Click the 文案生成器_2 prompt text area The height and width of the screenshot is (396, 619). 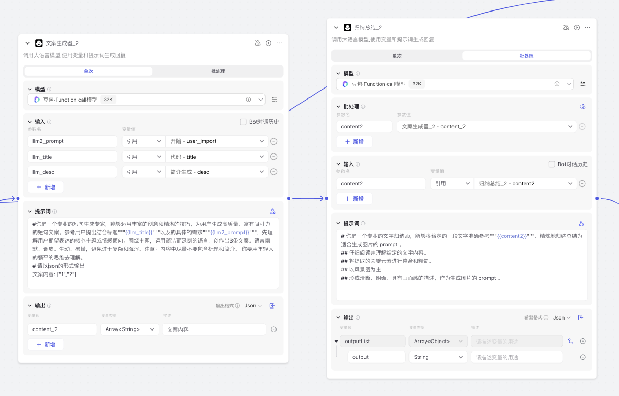pos(153,253)
